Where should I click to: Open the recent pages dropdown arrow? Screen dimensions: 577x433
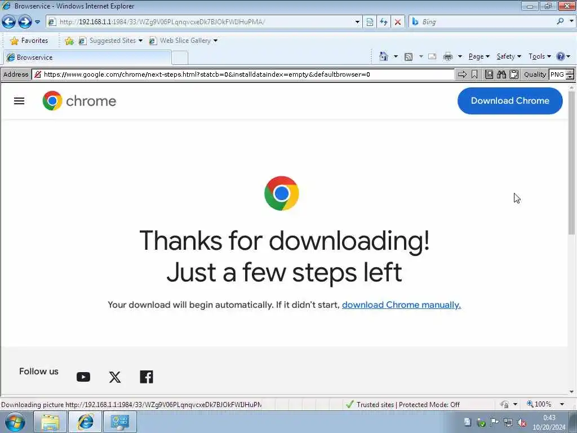tap(38, 22)
